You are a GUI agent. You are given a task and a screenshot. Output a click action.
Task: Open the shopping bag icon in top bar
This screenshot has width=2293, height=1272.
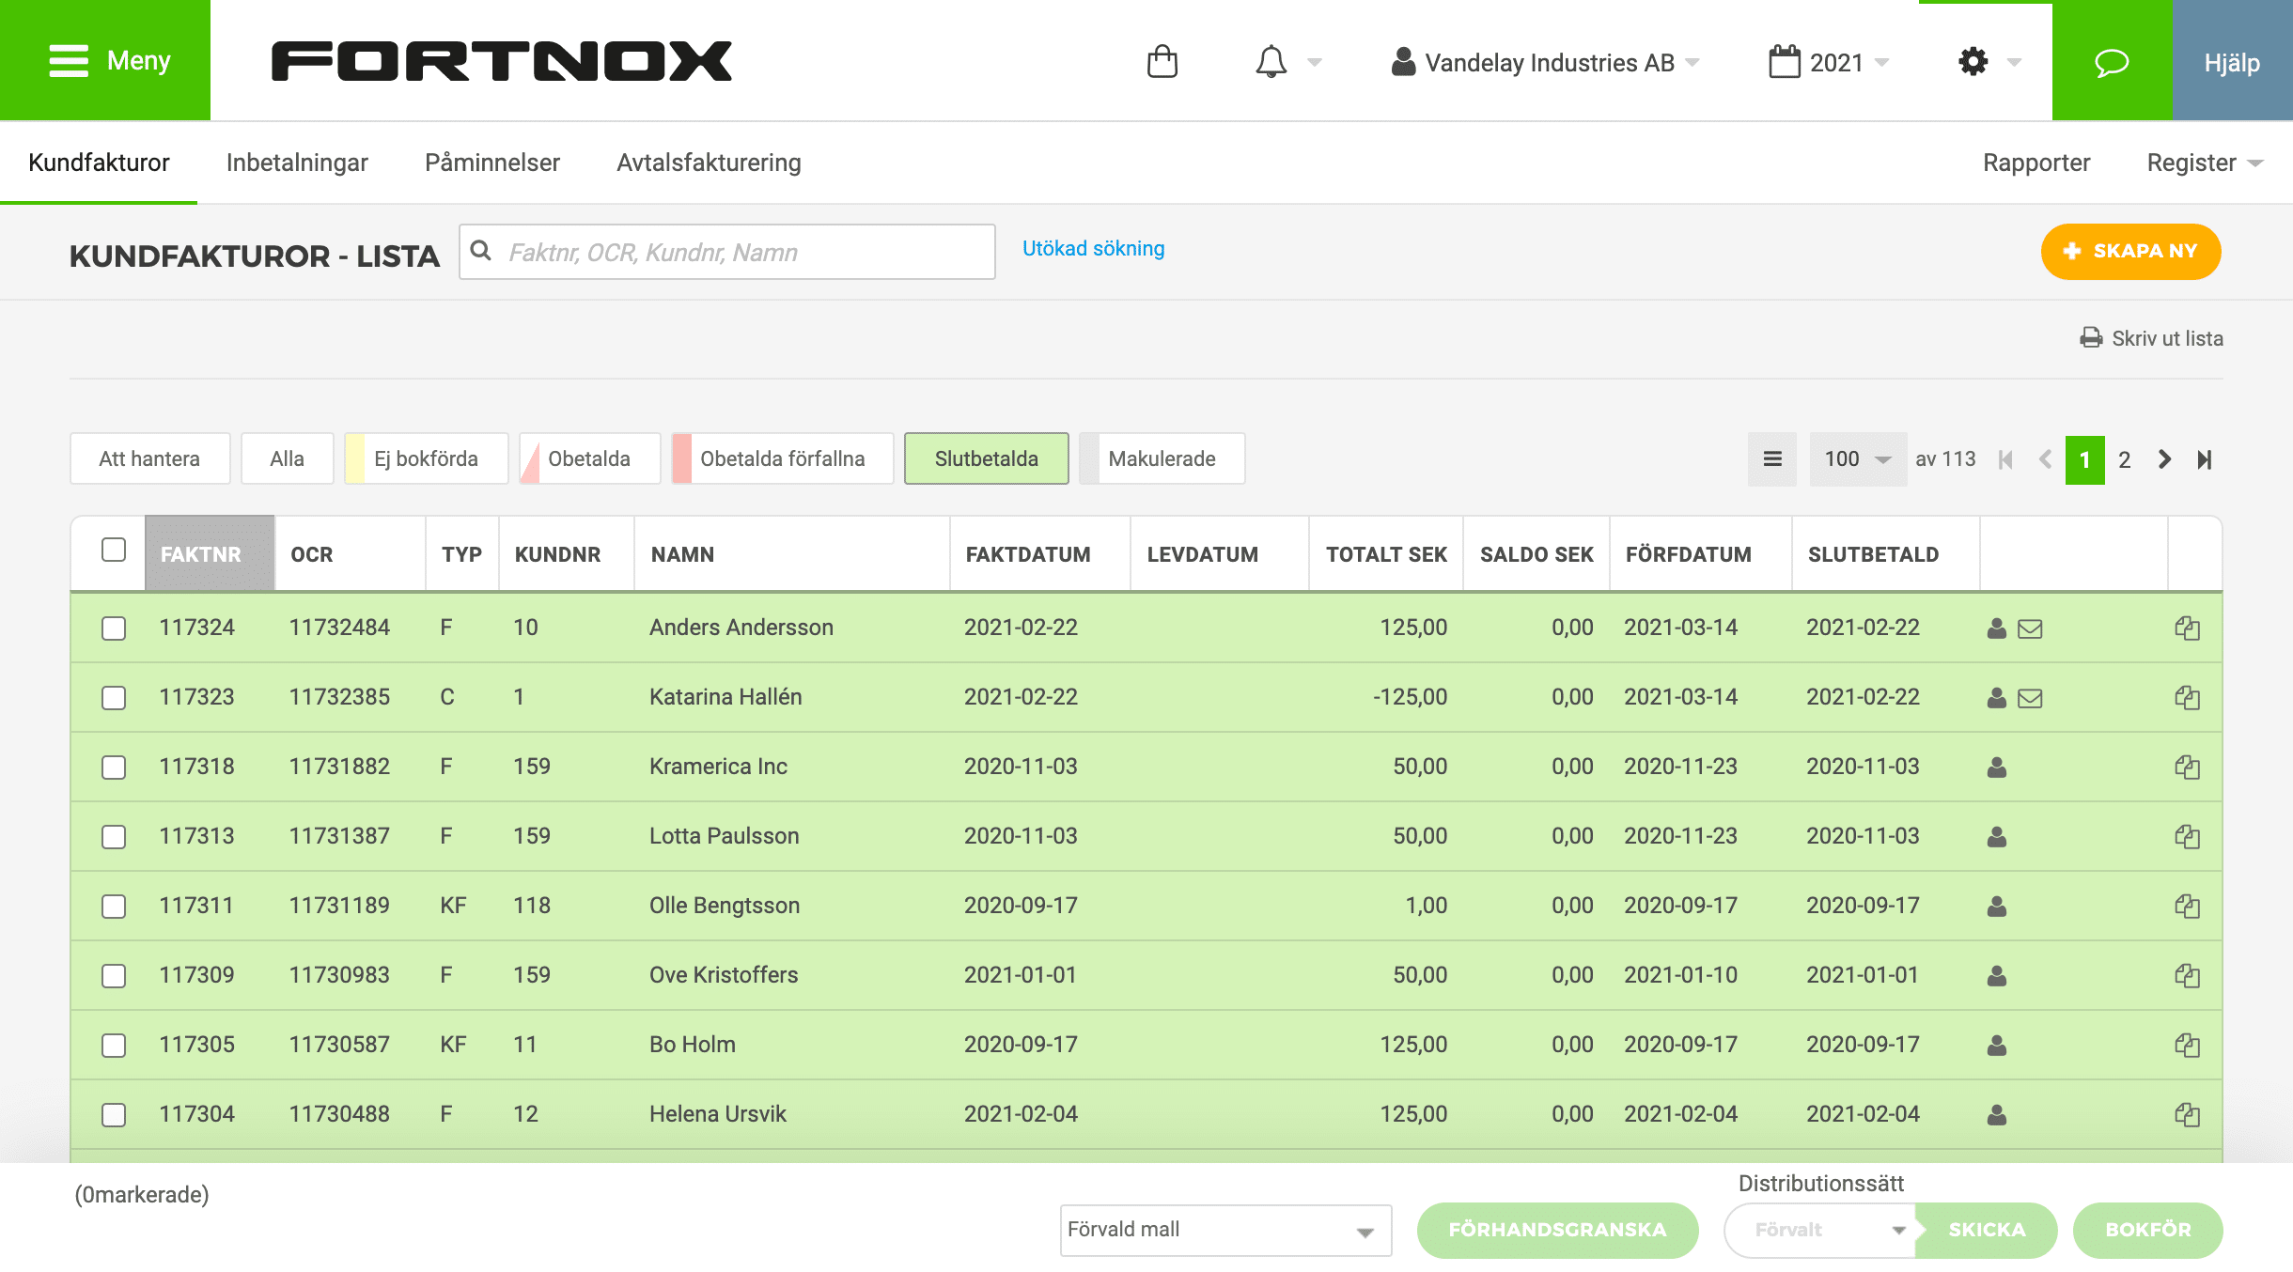tap(1162, 61)
